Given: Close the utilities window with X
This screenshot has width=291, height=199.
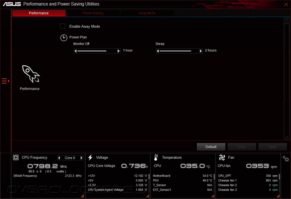Looking at the screenshot, I should pos(286,4).
